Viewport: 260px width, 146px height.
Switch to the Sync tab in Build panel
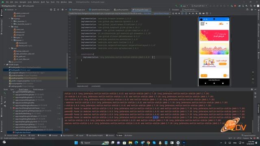click(x=12, y=89)
